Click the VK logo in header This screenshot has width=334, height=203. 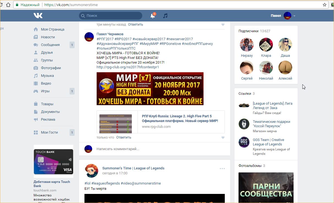click(38, 16)
